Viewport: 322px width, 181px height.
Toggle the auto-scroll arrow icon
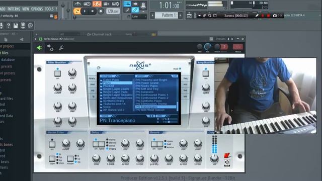click(135, 4)
